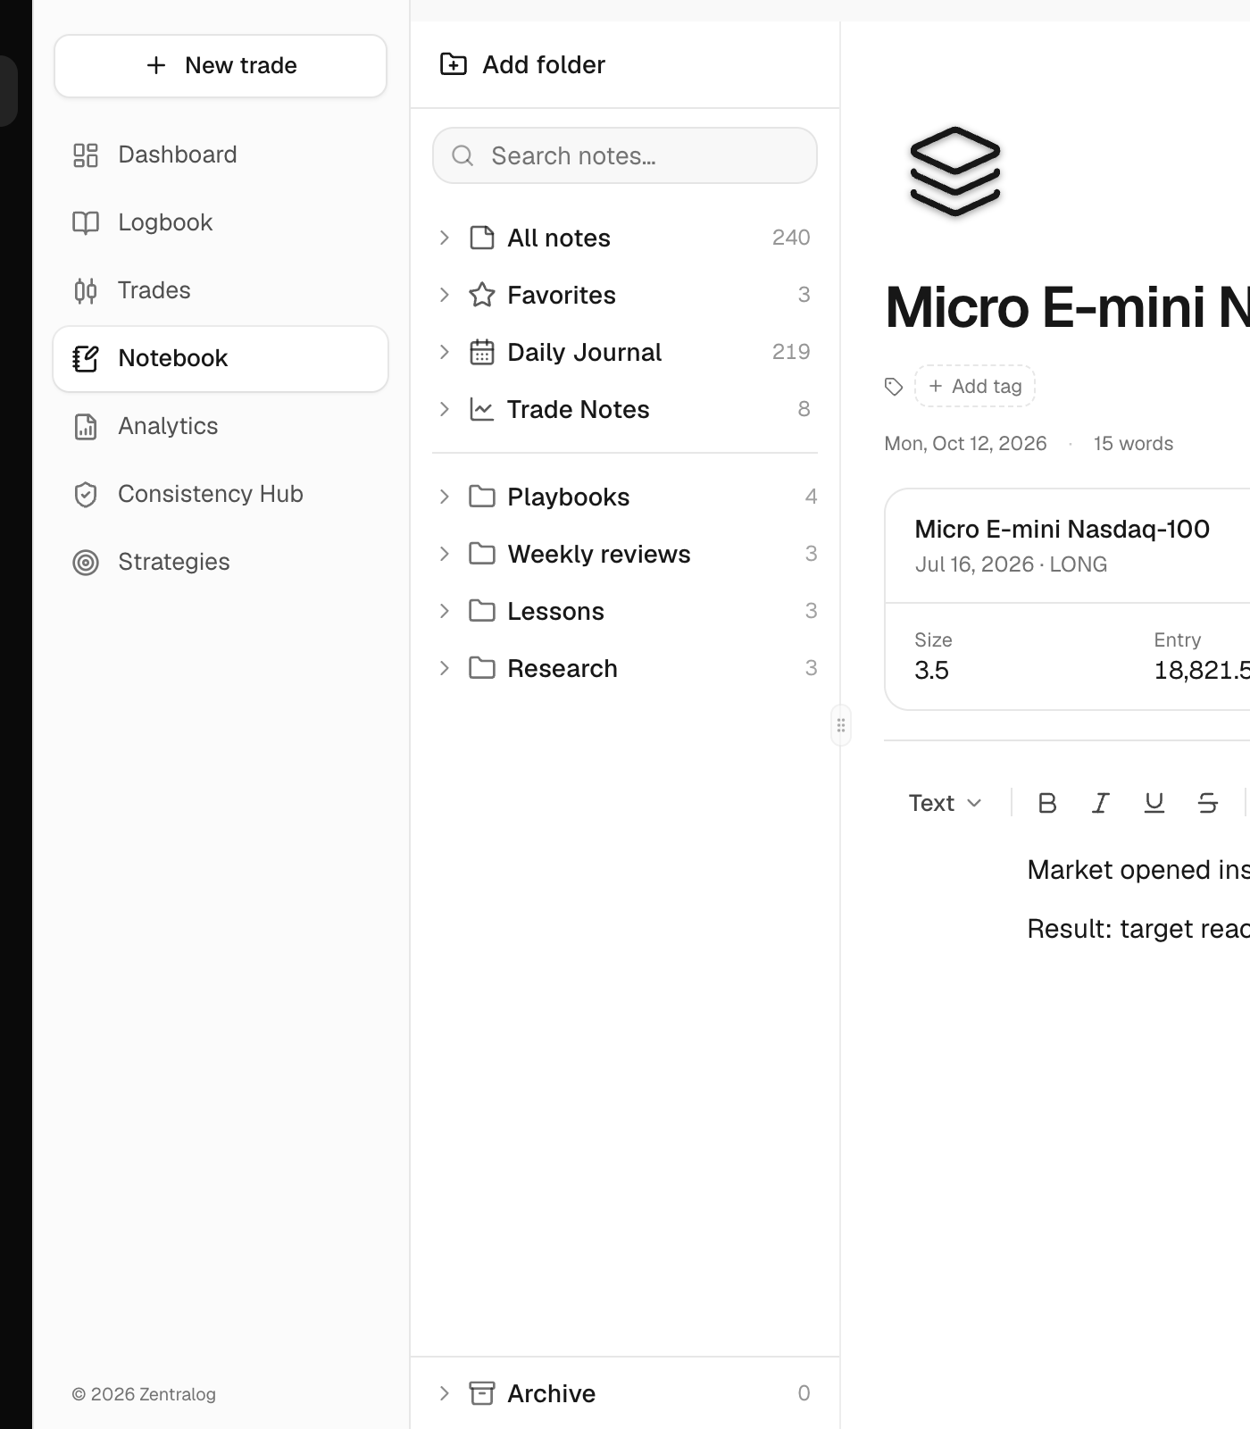Click the Add folder icon

[x=454, y=64]
